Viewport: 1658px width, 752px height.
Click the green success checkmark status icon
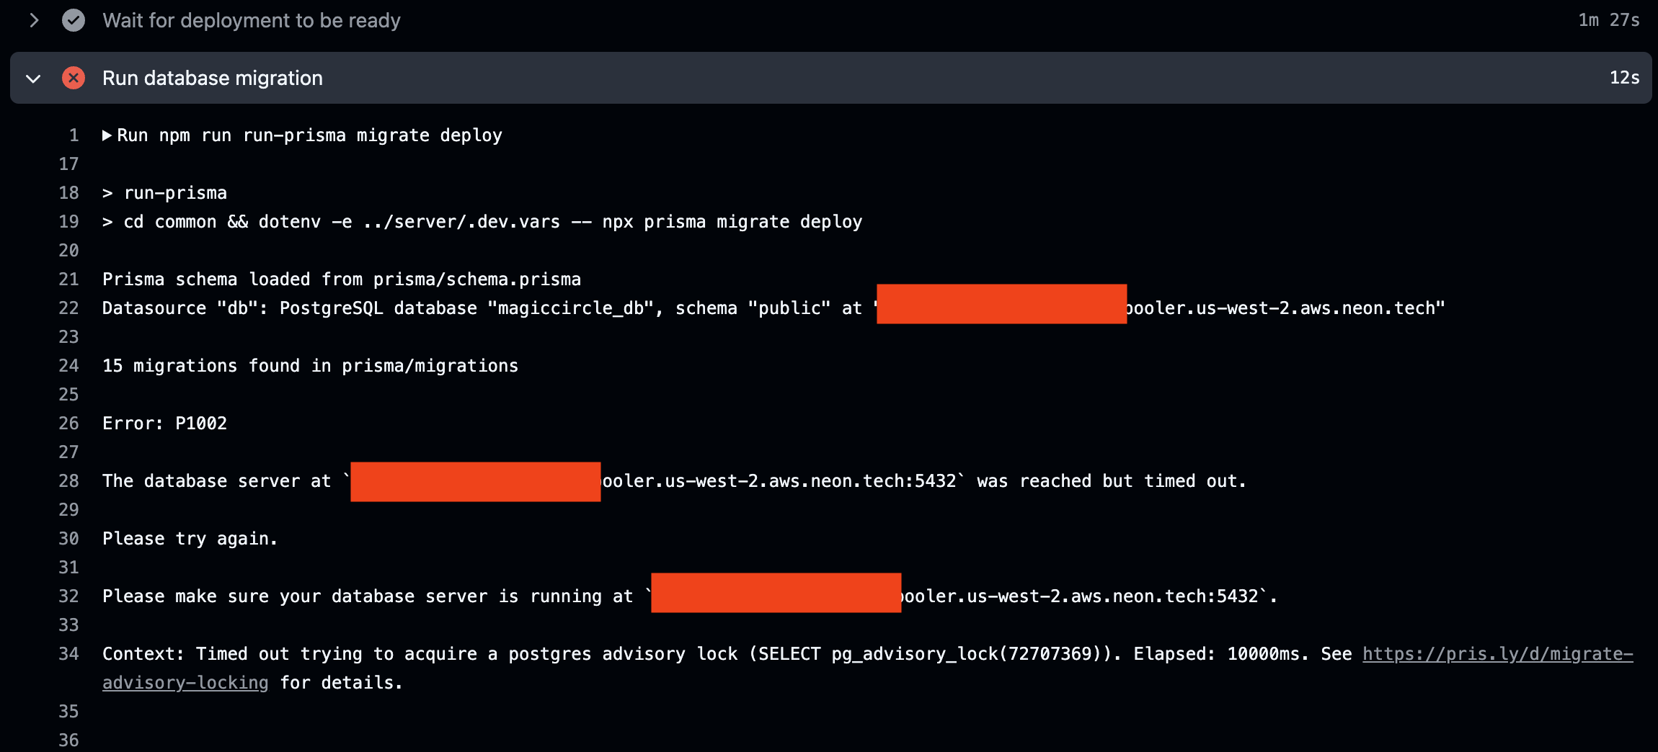pyautogui.click(x=73, y=20)
